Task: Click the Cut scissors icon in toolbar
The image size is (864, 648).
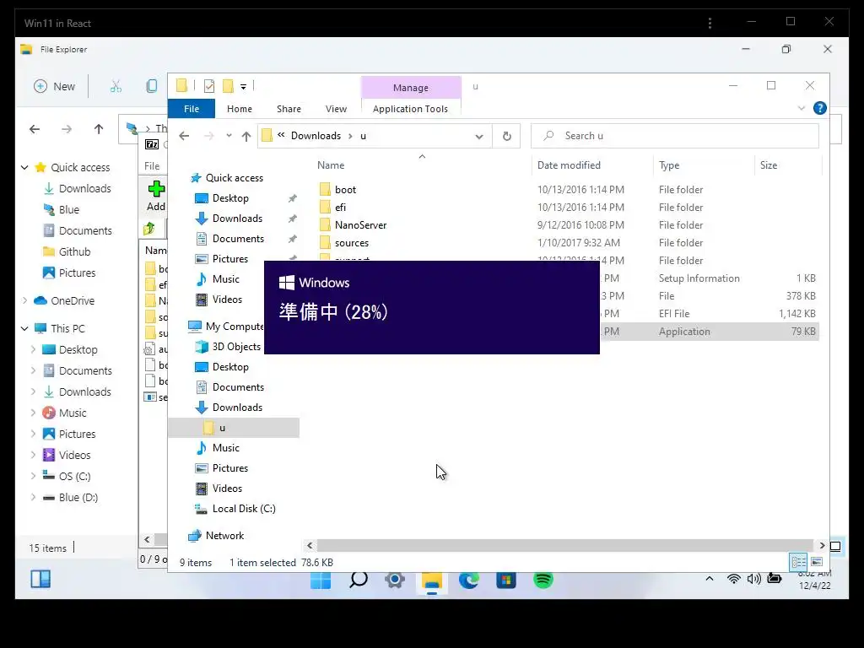Action: click(116, 87)
